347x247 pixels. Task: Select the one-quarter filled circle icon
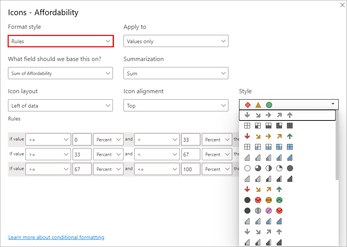279,168
